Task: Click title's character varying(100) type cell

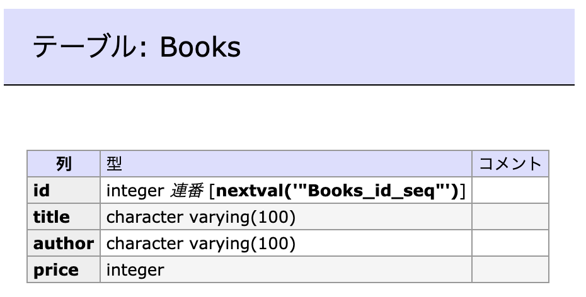Action: point(286,217)
